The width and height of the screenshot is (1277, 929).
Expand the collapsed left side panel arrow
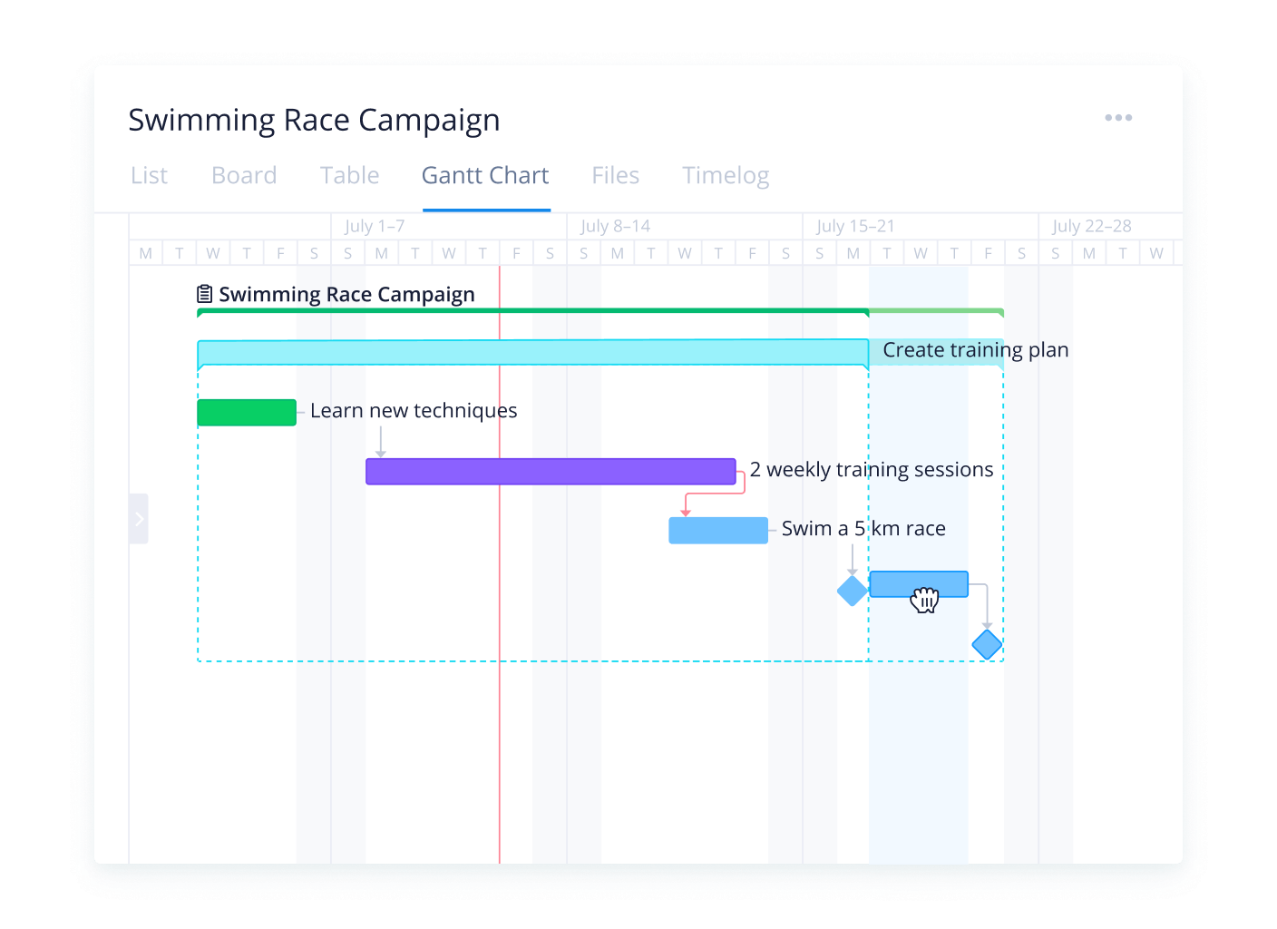[139, 519]
